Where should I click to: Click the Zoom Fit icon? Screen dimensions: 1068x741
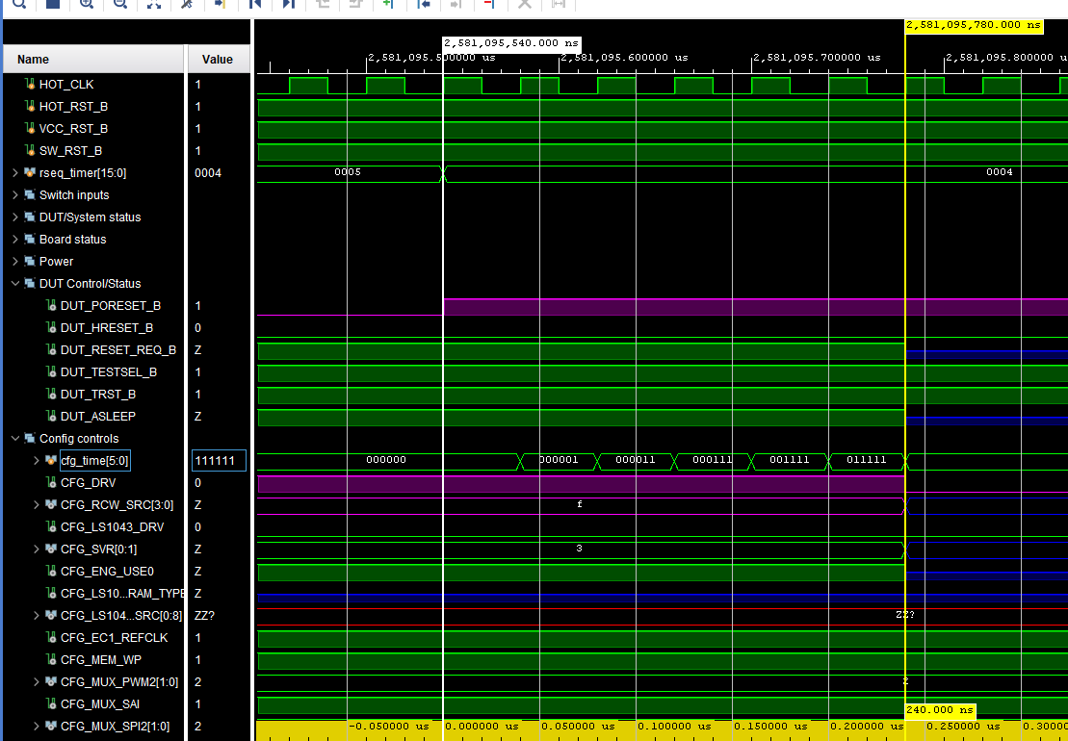coord(152,5)
